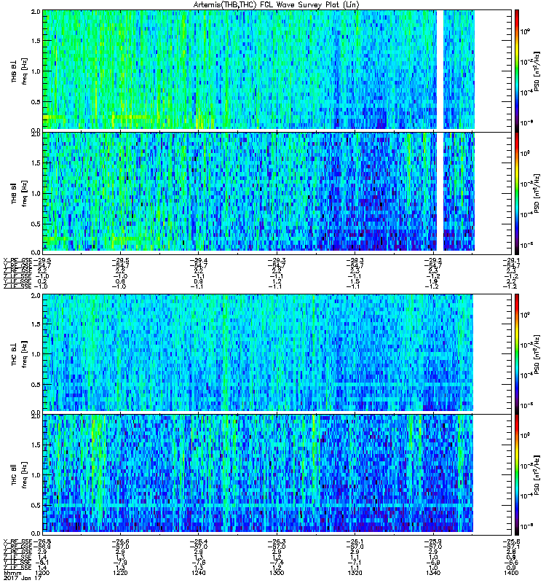This screenshot has width=546, height=583.
Task: Click the PSD [nT²/Hz] label of the bottom color bar
Action: coord(537,475)
